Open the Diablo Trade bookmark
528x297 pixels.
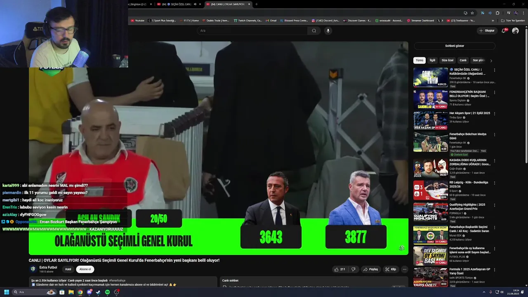(215, 20)
